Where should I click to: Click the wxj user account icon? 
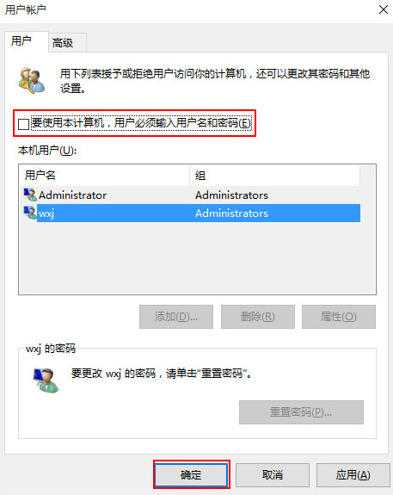tap(30, 213)
